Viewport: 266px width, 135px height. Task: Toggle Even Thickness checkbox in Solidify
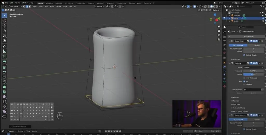(x=244, y=78)
